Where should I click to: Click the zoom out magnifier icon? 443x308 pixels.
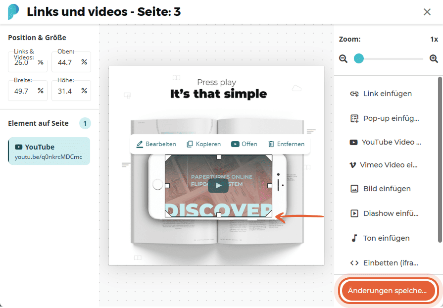coord(344,59)
